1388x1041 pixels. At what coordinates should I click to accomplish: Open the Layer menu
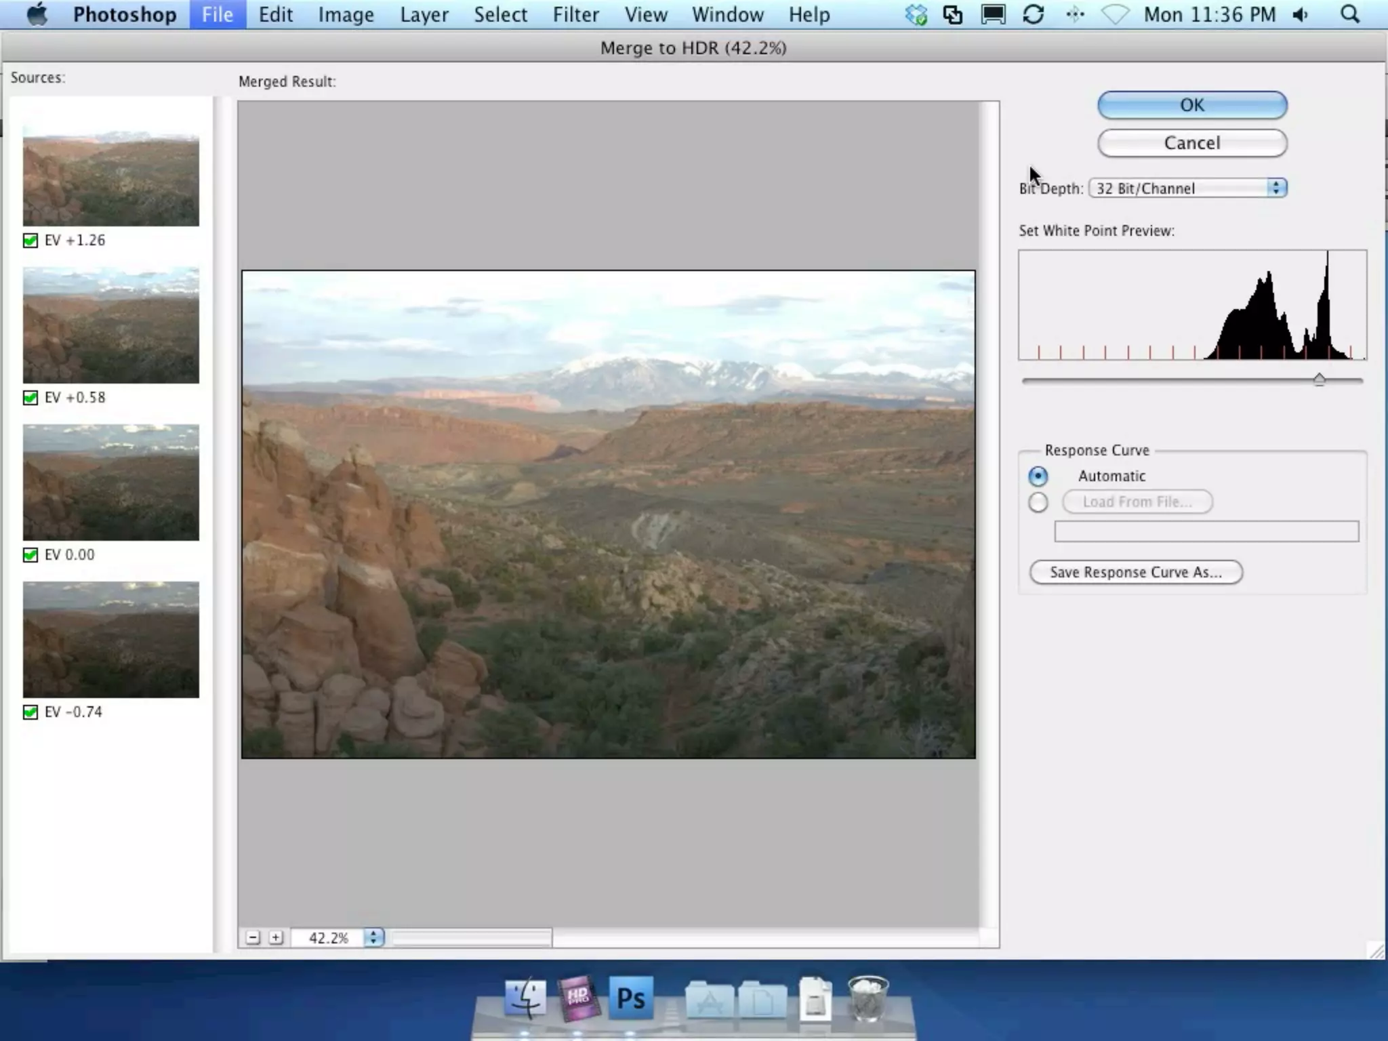(424, 14)
